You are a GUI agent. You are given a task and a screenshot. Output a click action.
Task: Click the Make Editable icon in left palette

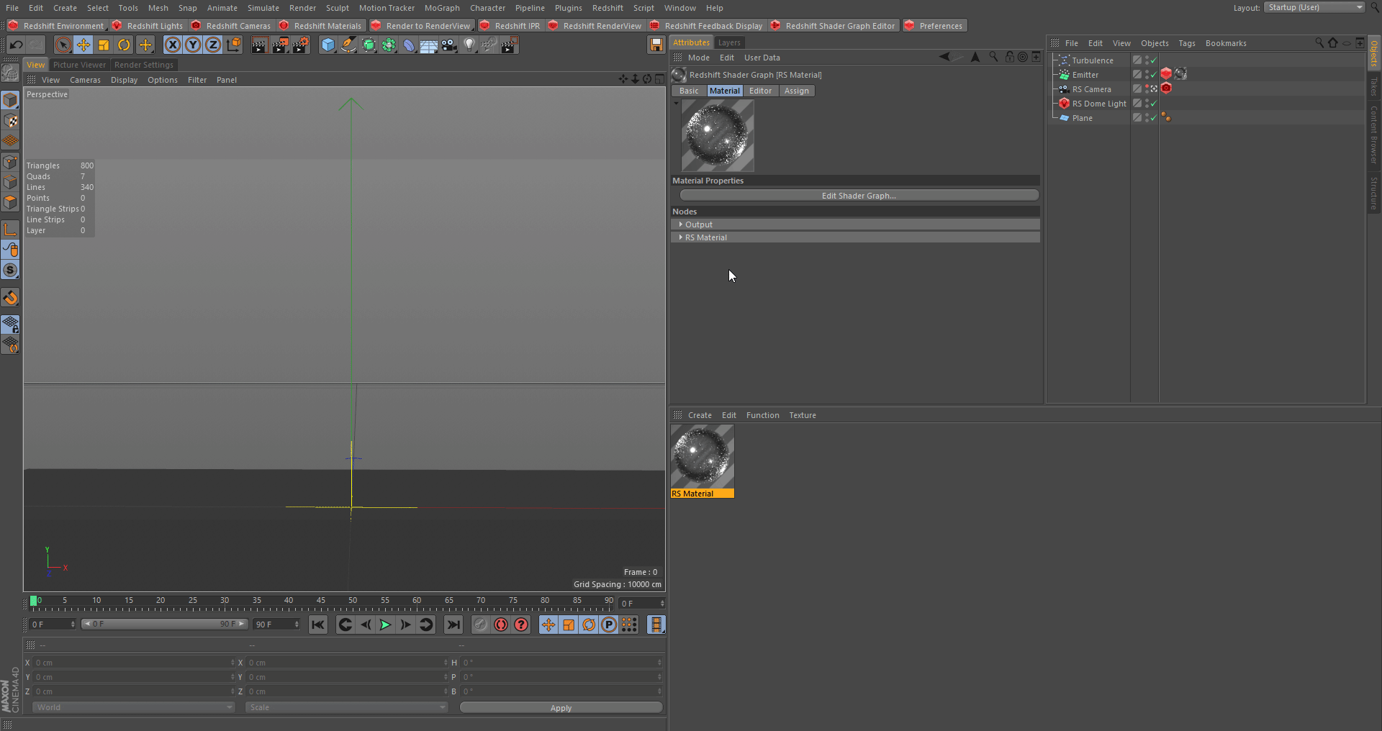(10, 73)
